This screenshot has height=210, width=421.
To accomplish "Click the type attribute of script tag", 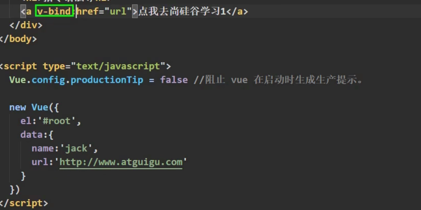I will pyautogui.click(x=54, y=66).
